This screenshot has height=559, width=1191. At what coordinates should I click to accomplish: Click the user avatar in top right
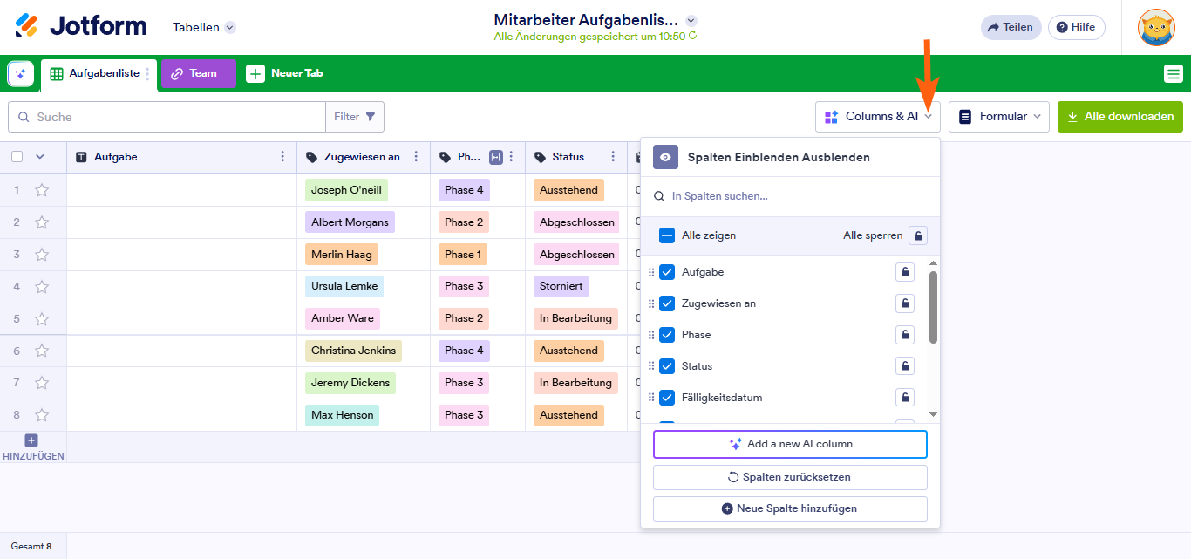tap(1156, 27)
